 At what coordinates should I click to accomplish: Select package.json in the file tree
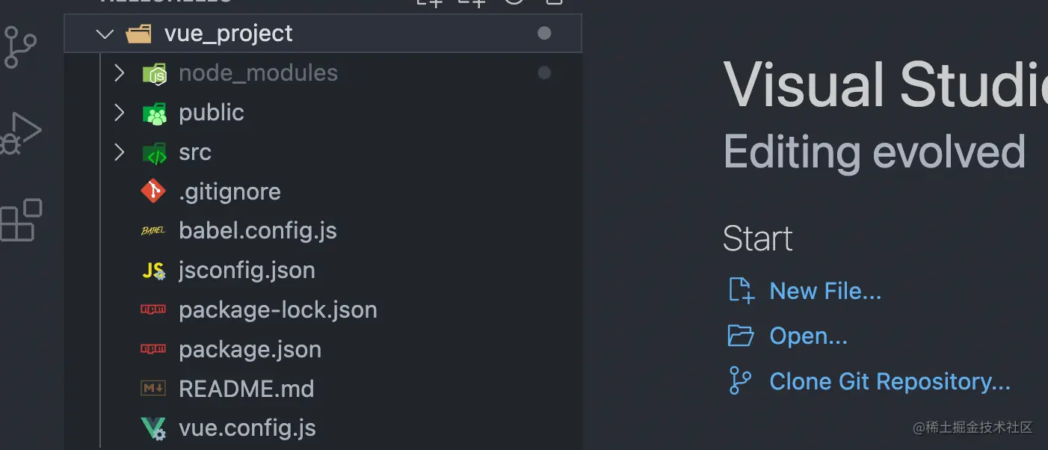[x=250, y=350]
